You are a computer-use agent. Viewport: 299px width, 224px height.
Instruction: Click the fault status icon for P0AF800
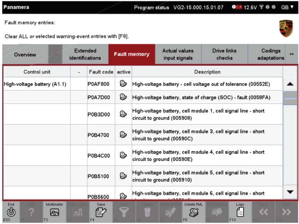coord(123,84)
